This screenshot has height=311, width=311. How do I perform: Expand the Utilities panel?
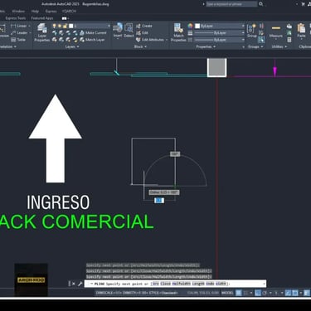pyautogui.click(x=279, y=46)
